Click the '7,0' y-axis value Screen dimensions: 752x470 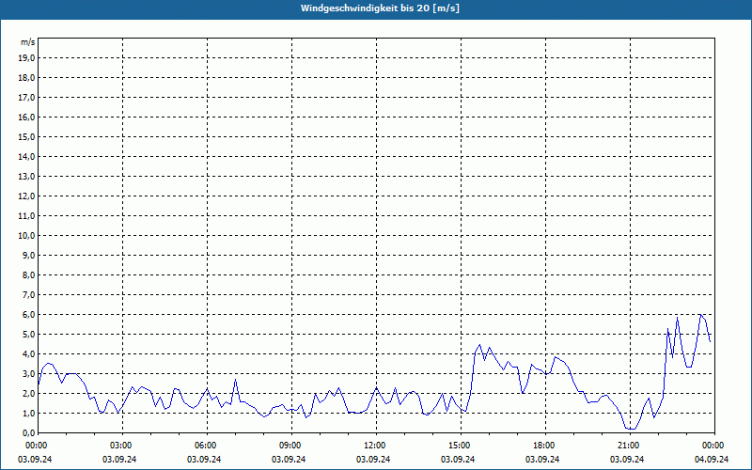[x=28, y=295]
